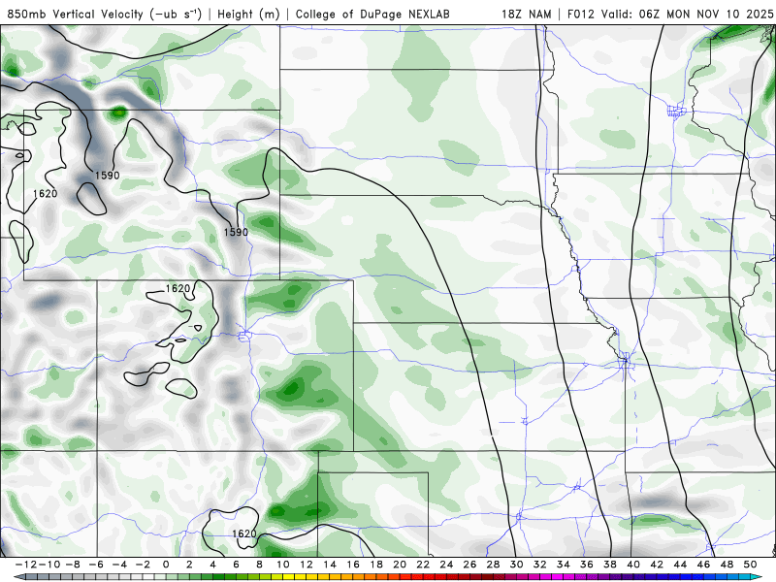Screen dimensions: 776x582
Task: Click the "34" color scale label
Action: 564,565
